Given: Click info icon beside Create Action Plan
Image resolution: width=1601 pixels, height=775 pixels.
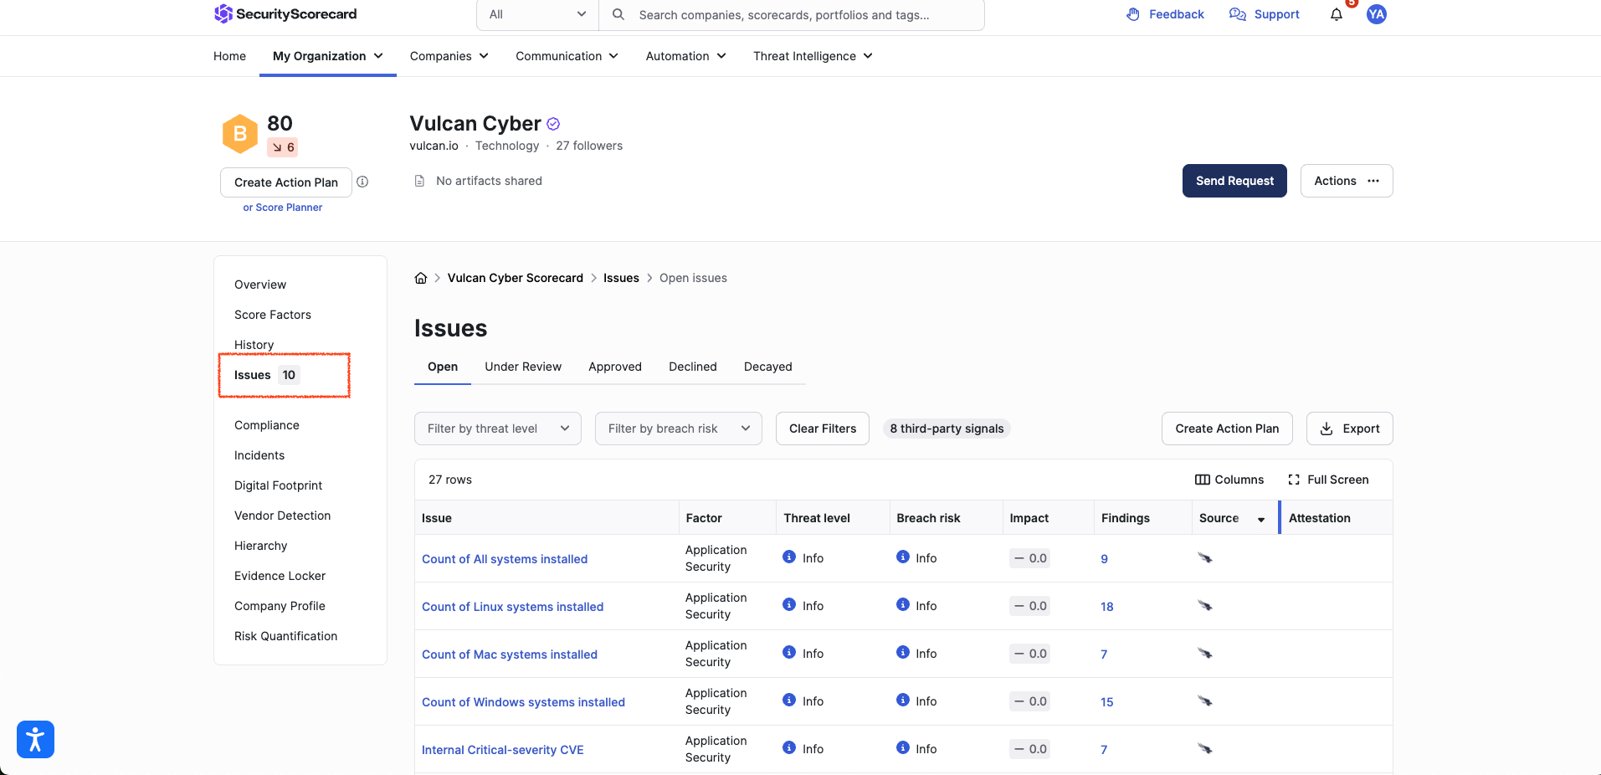Looking at the screenshot, I should coord(362,182).
